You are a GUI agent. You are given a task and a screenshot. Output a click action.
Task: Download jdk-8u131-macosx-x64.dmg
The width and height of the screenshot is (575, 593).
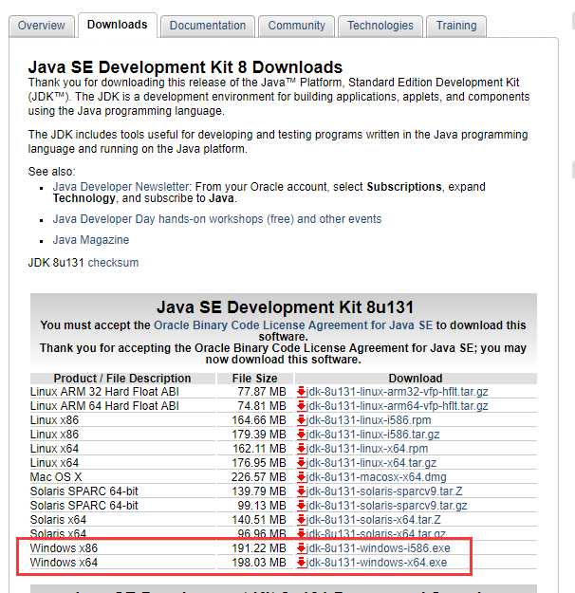click(x=377, y=477)
